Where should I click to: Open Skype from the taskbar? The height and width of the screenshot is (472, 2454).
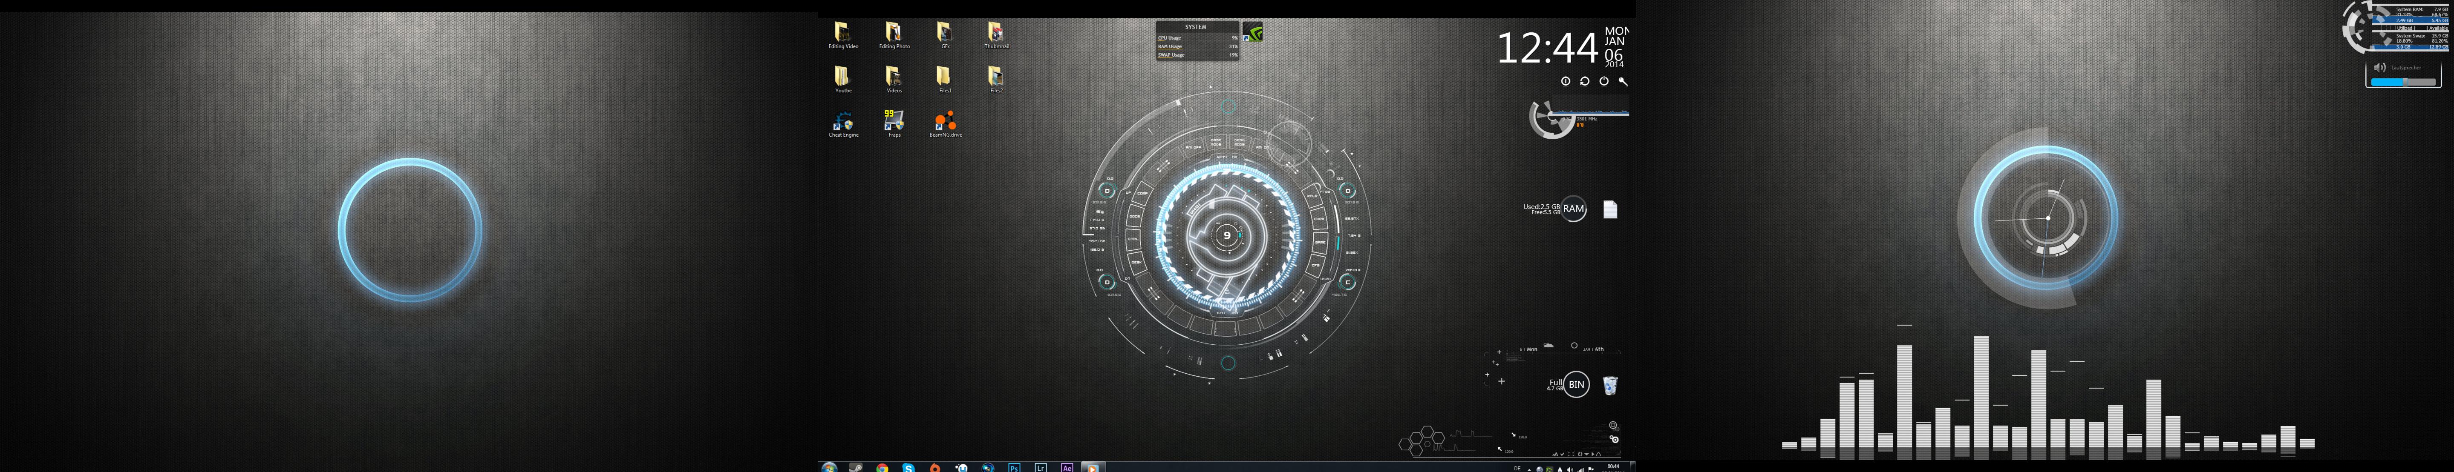(909, 467)
